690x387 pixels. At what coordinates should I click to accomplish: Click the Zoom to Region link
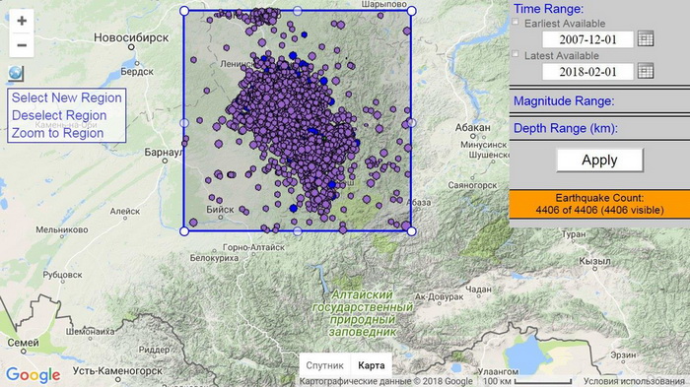click(57, 133)
